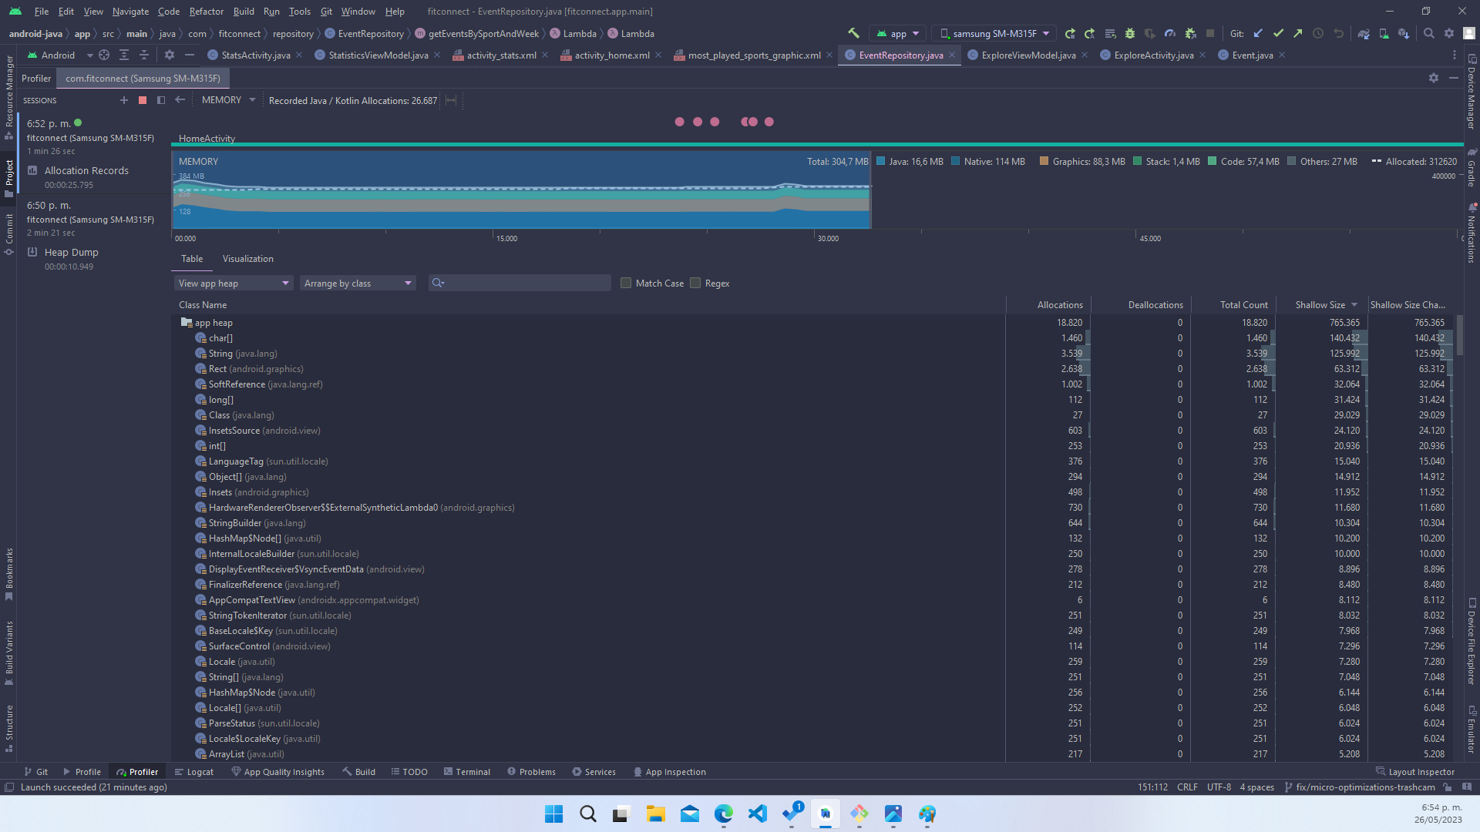Sort by Shallow Size column header
This screenshot has width=1480, height=832.
pos(1320,305)
